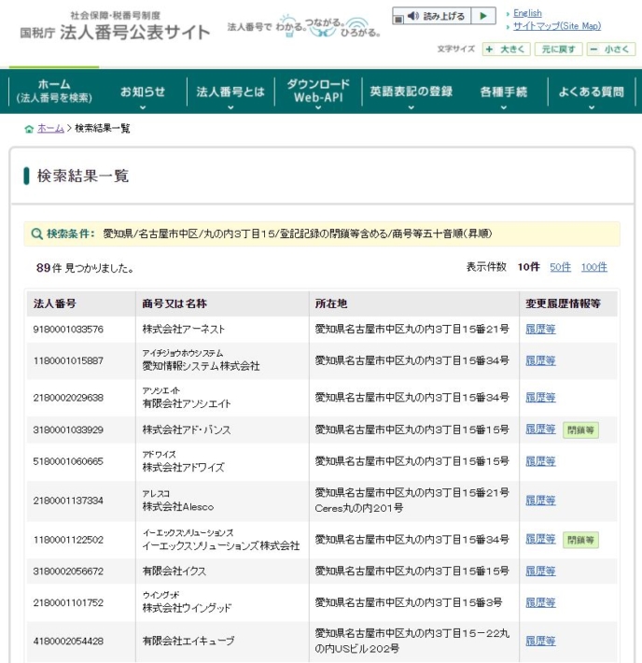The image size is (642, 663).
Task: Open 履歴等 for 株式会社アーネスト
Action: 540,329
